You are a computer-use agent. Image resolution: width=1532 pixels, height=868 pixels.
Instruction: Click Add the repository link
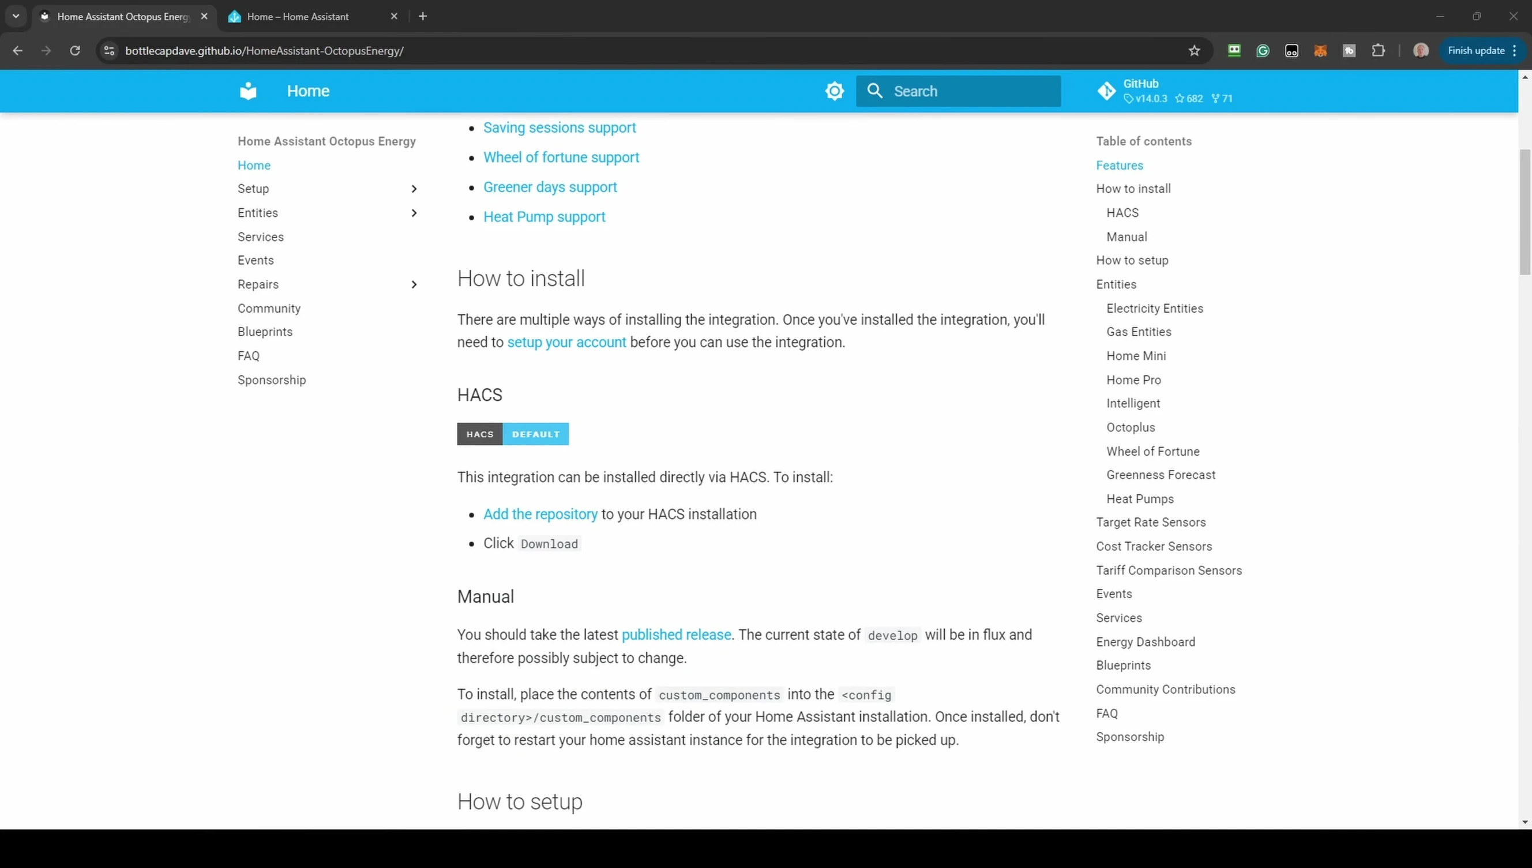[x=540, y=514]
